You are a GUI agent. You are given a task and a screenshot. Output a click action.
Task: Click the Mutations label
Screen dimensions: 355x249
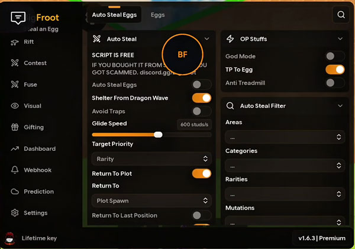[240, 208]
